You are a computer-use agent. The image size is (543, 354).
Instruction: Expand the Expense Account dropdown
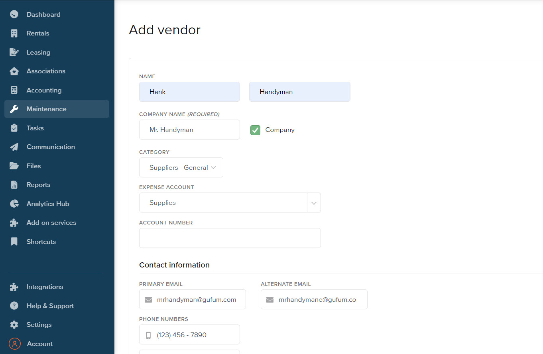tap(314, 203)
